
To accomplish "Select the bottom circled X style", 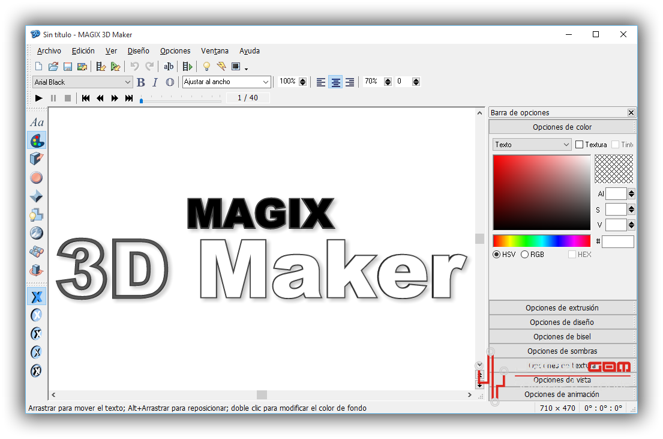I will click(x=37, y=371).
